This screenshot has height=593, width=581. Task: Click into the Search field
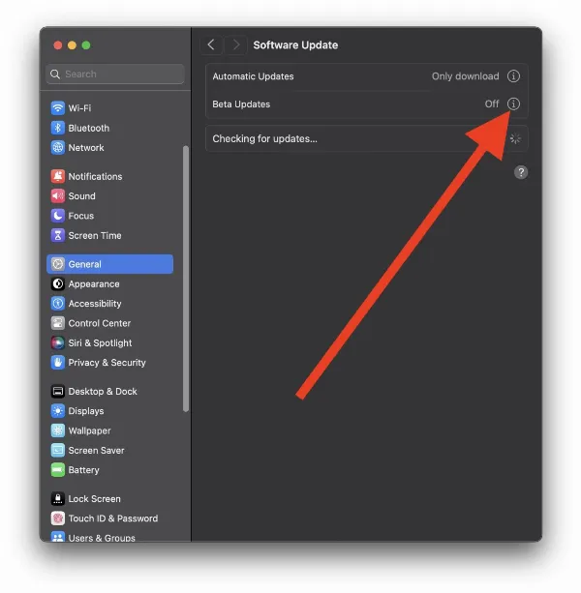click(115, 74)
